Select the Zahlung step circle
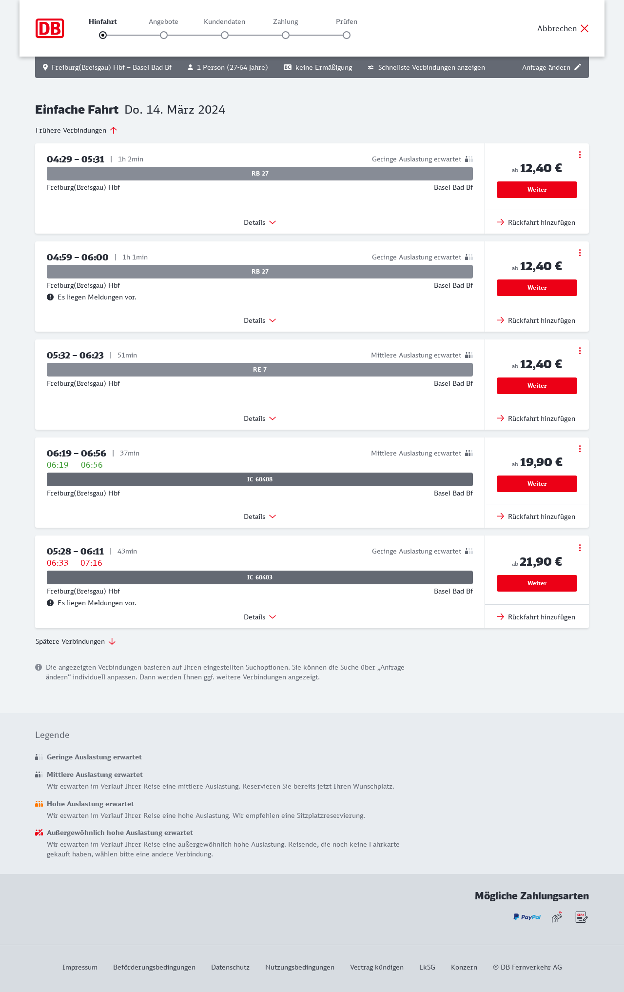Image resolution: width=624 pixels, height=992 pixels. click(x=286, y=35)
